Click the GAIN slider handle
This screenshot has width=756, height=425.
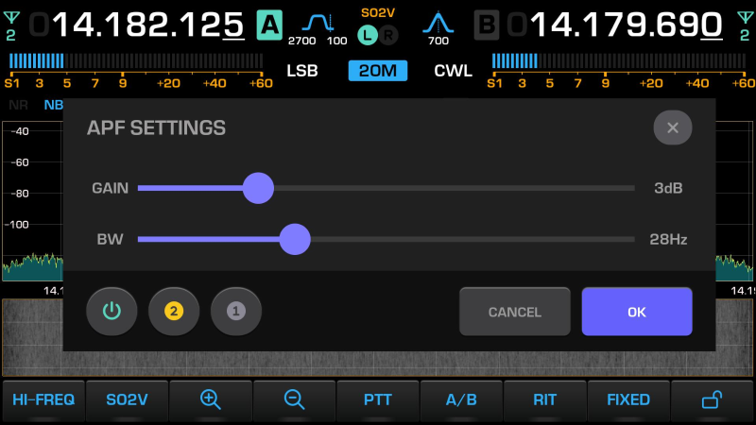point(258,188)
